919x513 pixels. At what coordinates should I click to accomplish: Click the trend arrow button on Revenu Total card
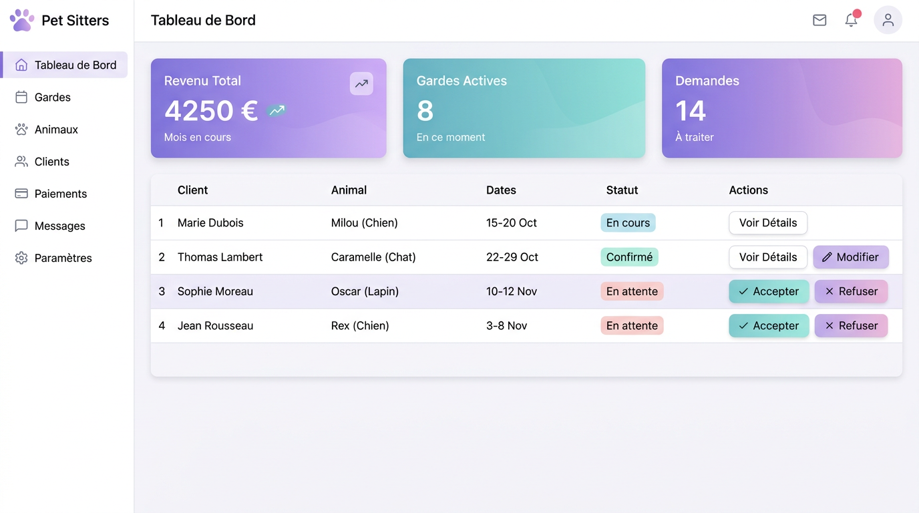361,83
